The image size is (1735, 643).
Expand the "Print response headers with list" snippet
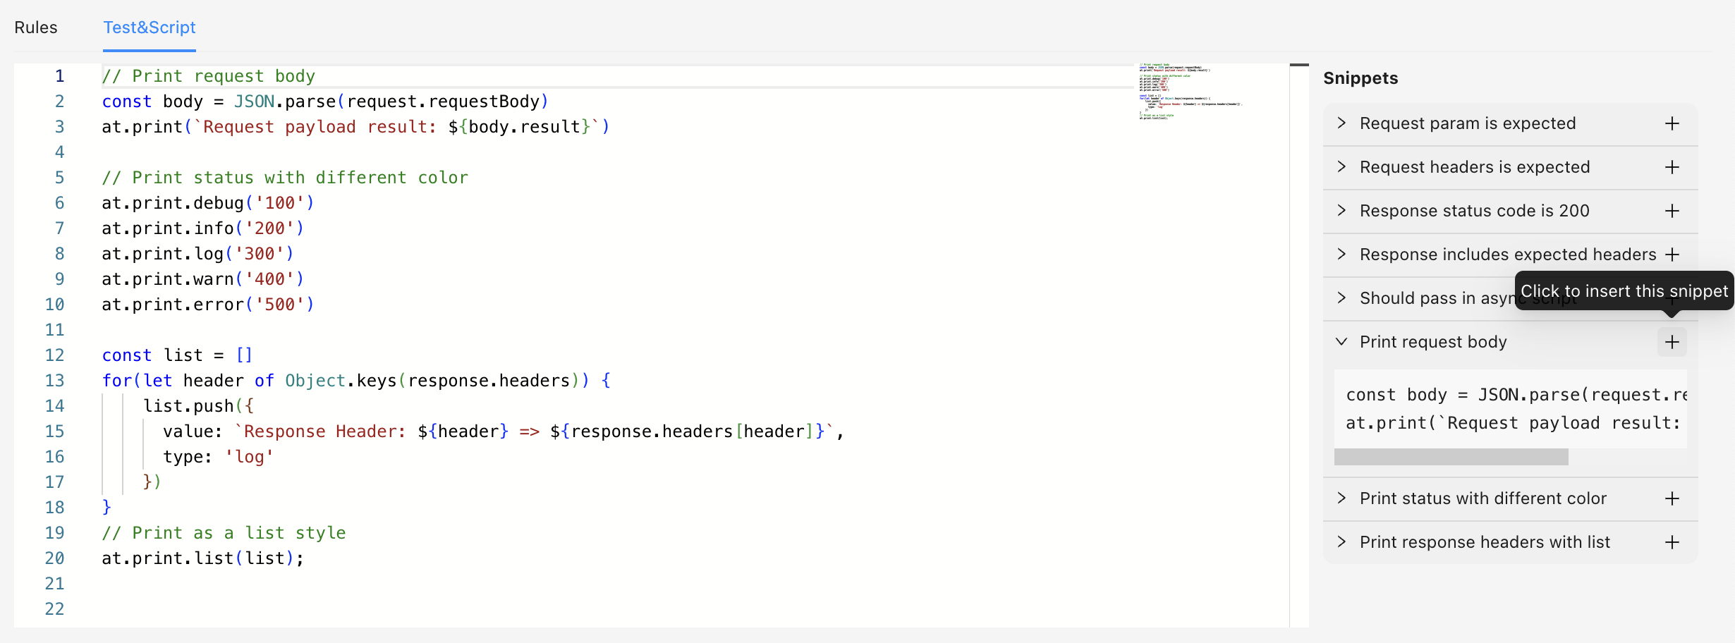point(1342,542)
